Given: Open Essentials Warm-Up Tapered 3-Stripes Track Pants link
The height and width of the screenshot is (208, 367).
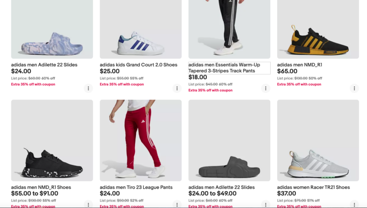Looking at the screenshot, I should tap(224, 68).
